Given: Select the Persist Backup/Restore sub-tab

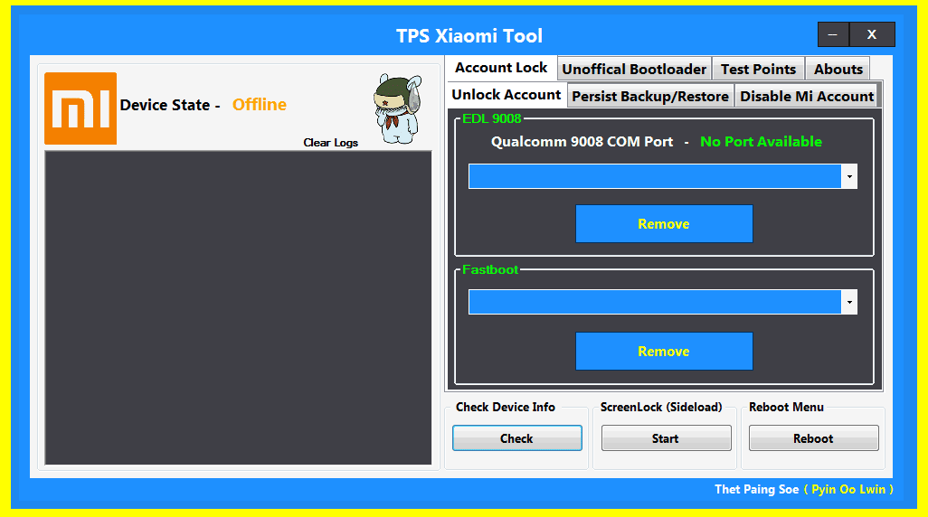Looking at the screenshot, I should (x=649, y=97).
